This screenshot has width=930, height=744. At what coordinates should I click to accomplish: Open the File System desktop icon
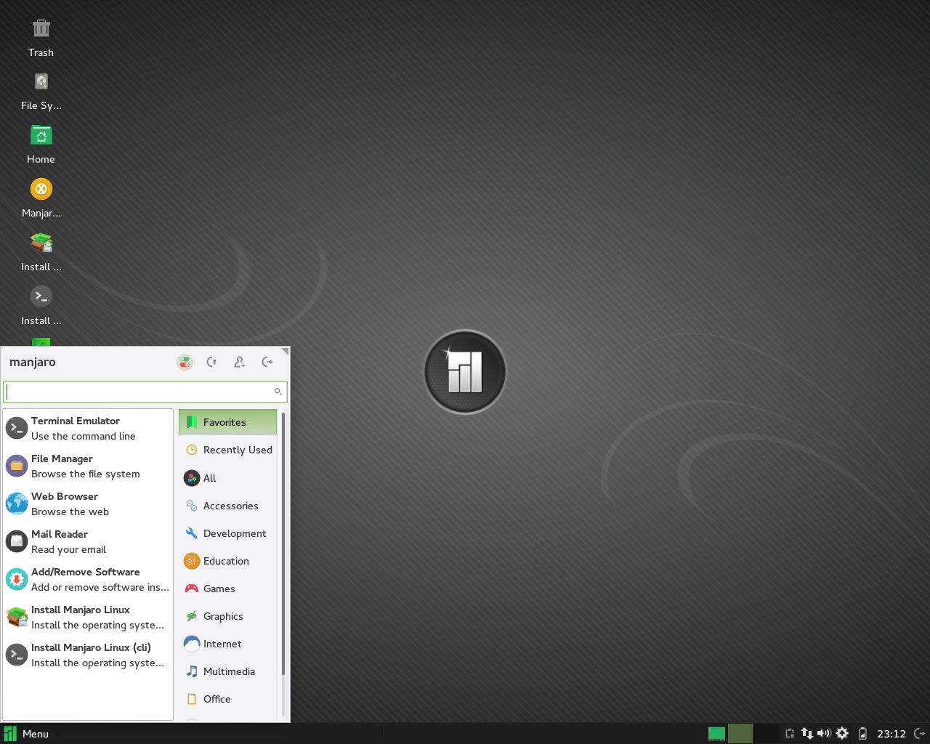(41, 92)
